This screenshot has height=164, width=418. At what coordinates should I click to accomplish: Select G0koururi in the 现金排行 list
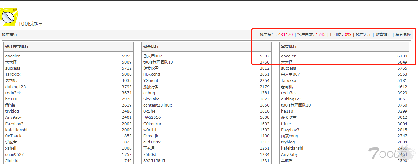click(x=153, y=124)
